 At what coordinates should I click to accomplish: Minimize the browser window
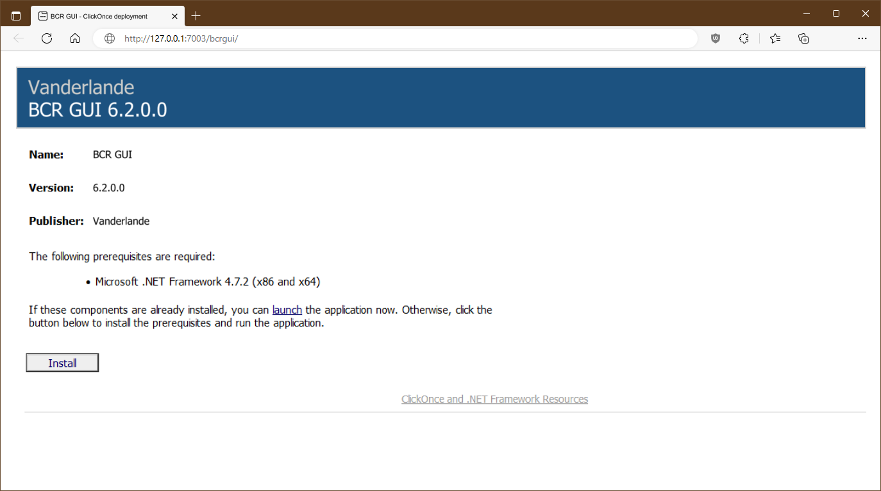807,13
